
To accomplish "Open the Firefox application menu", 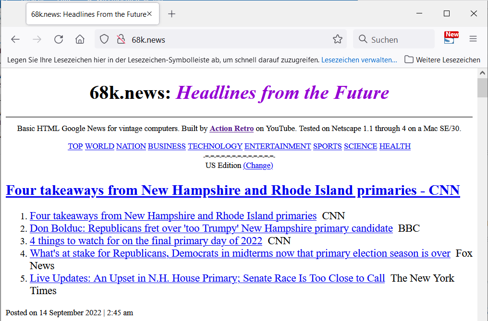I will (473, 39).
